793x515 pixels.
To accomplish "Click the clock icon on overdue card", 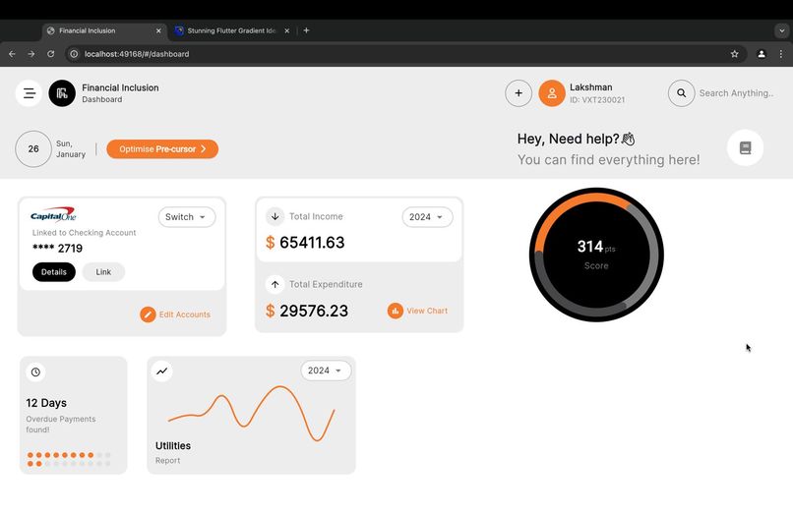I will pos(35,372).
